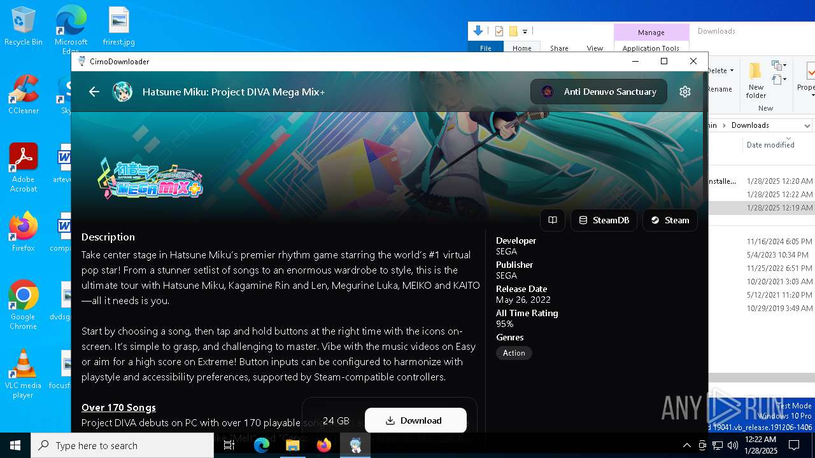Select the file row dated 11/16/2024 6:05 PM
Viewport: 815px width, 458px height.
click(762, 242)
